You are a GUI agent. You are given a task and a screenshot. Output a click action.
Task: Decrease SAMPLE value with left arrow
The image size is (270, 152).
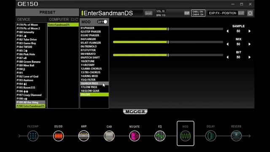click(227, 31)
